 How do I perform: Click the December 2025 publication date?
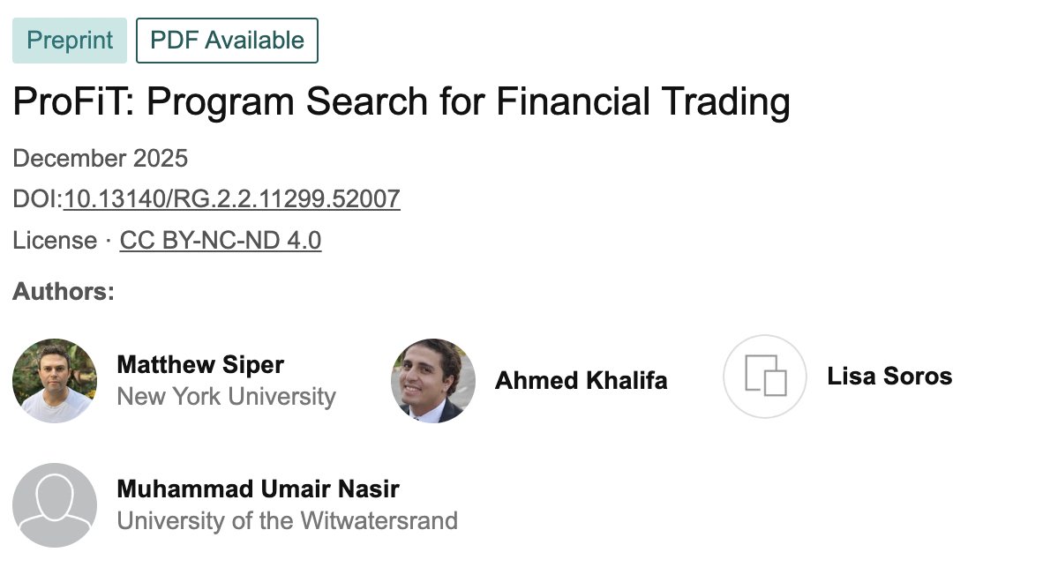click(100, 159)
